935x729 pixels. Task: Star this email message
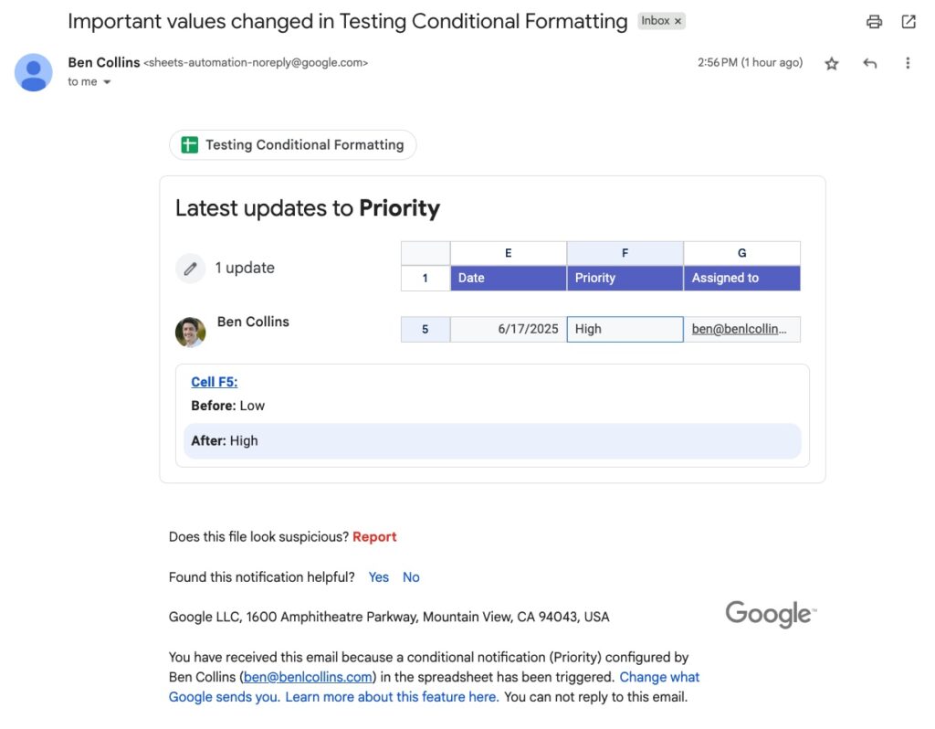[x=832, y=63]
